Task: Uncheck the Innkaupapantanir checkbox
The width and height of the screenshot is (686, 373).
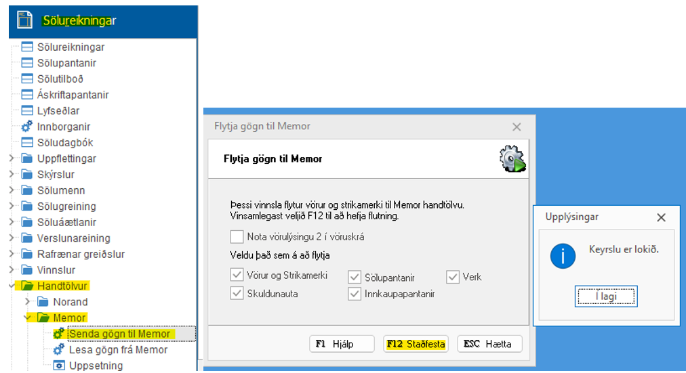Action: (355, 294)
